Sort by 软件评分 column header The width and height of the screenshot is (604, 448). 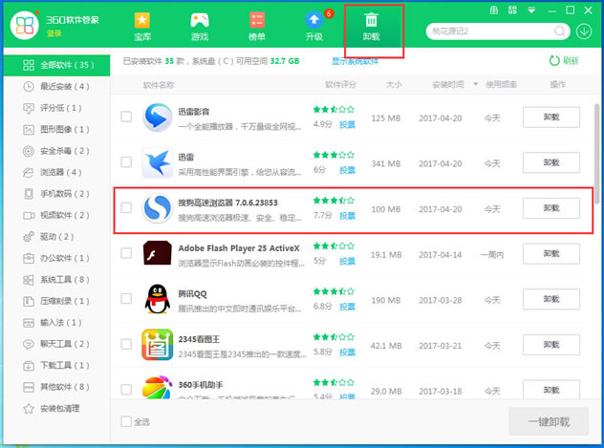(340, 84)
